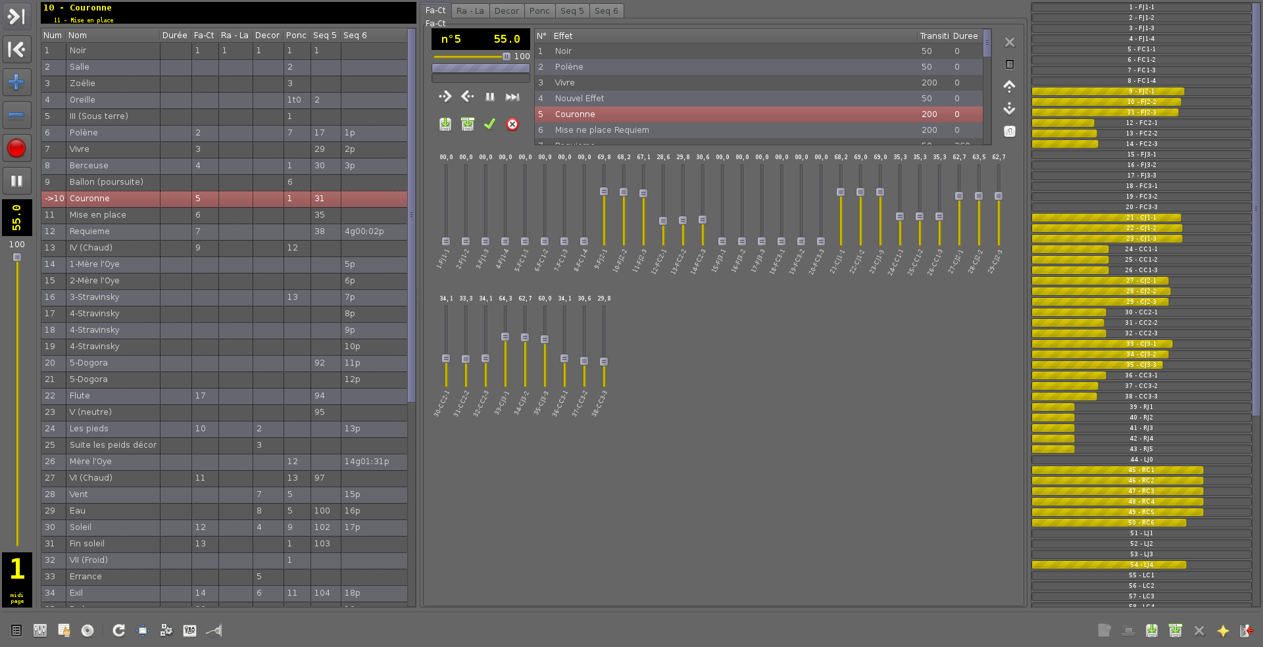Click the fader mixer icon in bottom toolbar

[40, 631]
